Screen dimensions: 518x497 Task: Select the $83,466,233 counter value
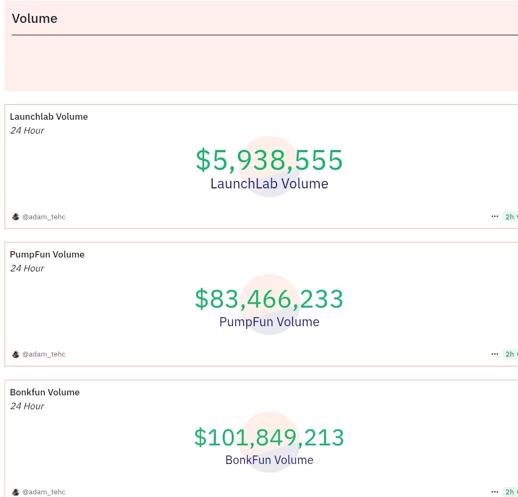(x=269, y=299)
